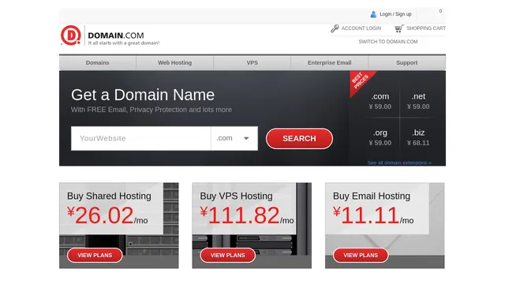
Task: Click View Plans under Email Hosting
Action: (361, 255)
